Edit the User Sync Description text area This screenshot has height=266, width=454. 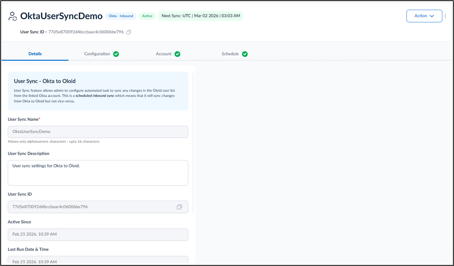click(x=98, y=173)
